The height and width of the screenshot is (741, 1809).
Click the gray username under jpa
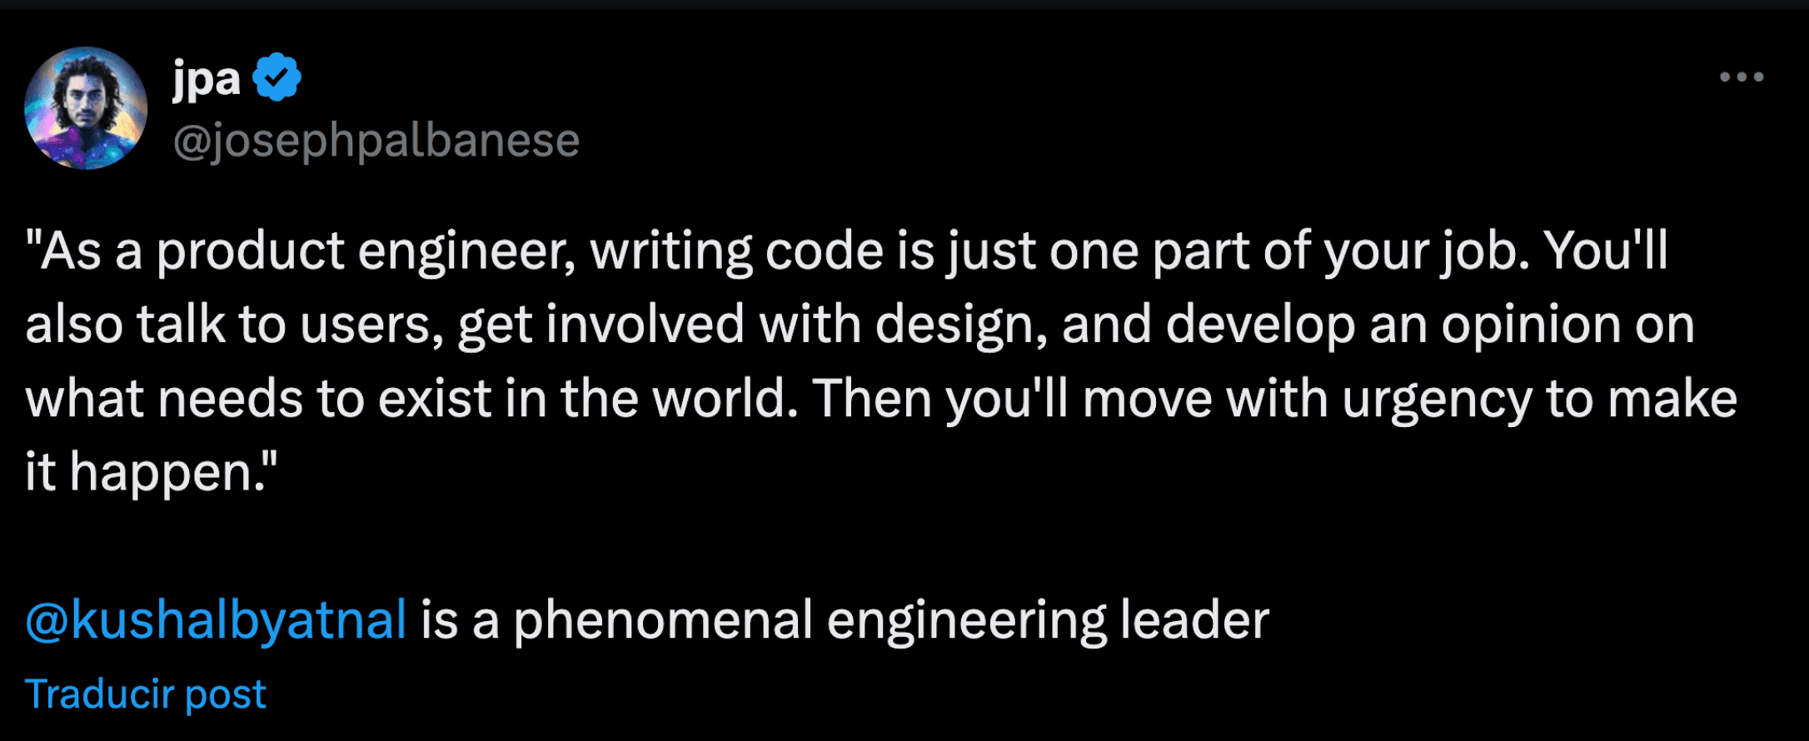coord(376,140)
